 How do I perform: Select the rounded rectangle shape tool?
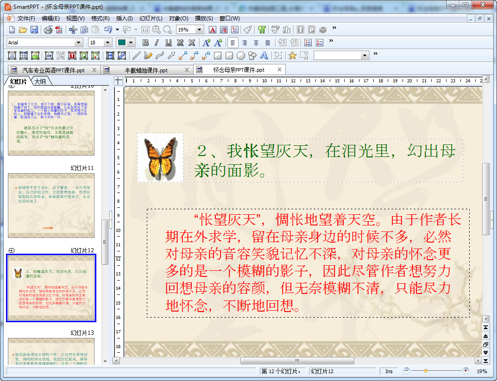pos(229,56)
